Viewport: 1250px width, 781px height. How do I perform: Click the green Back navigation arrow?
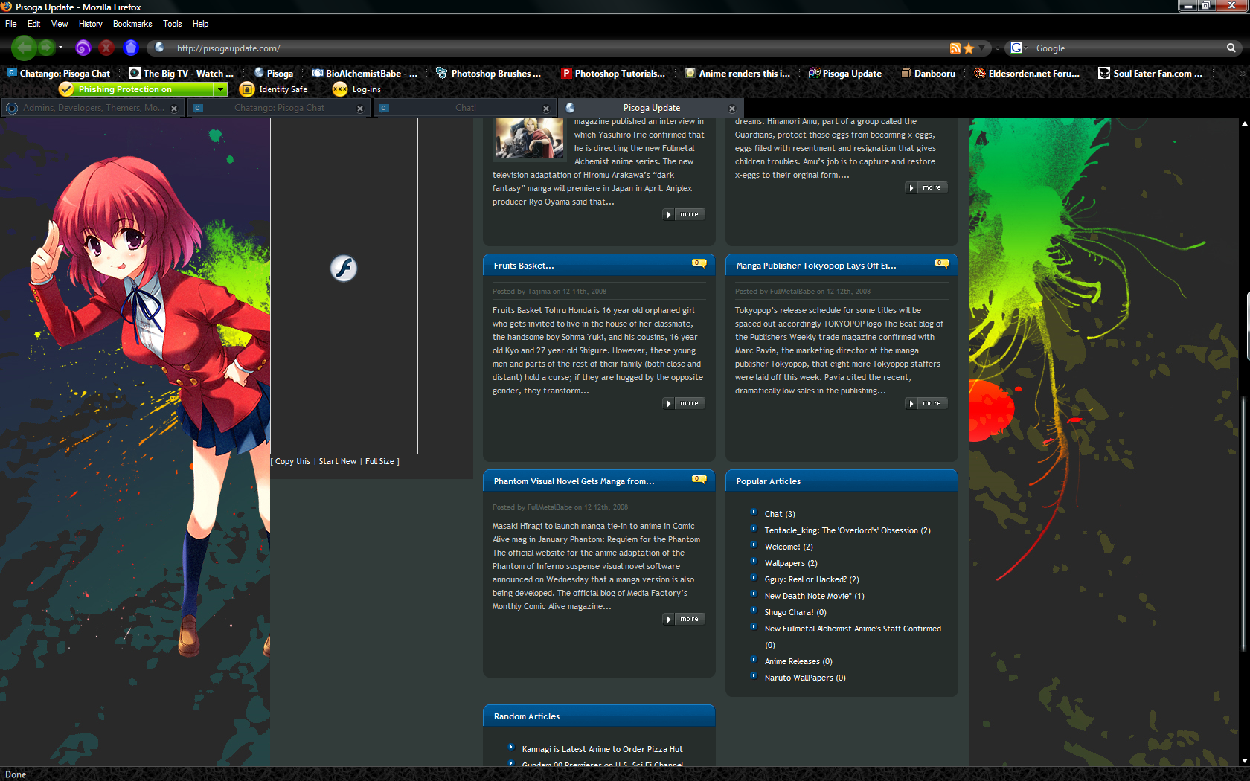click(x=24, y=48)
